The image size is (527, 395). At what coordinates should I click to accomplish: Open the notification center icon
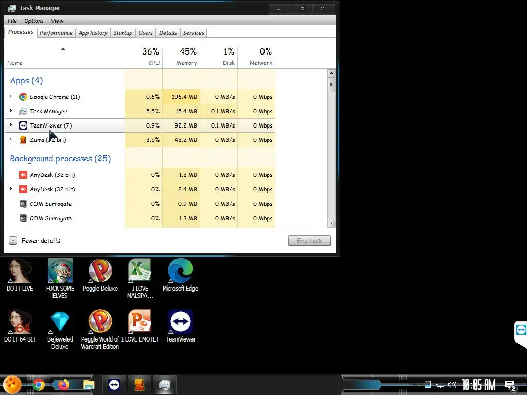511,385
